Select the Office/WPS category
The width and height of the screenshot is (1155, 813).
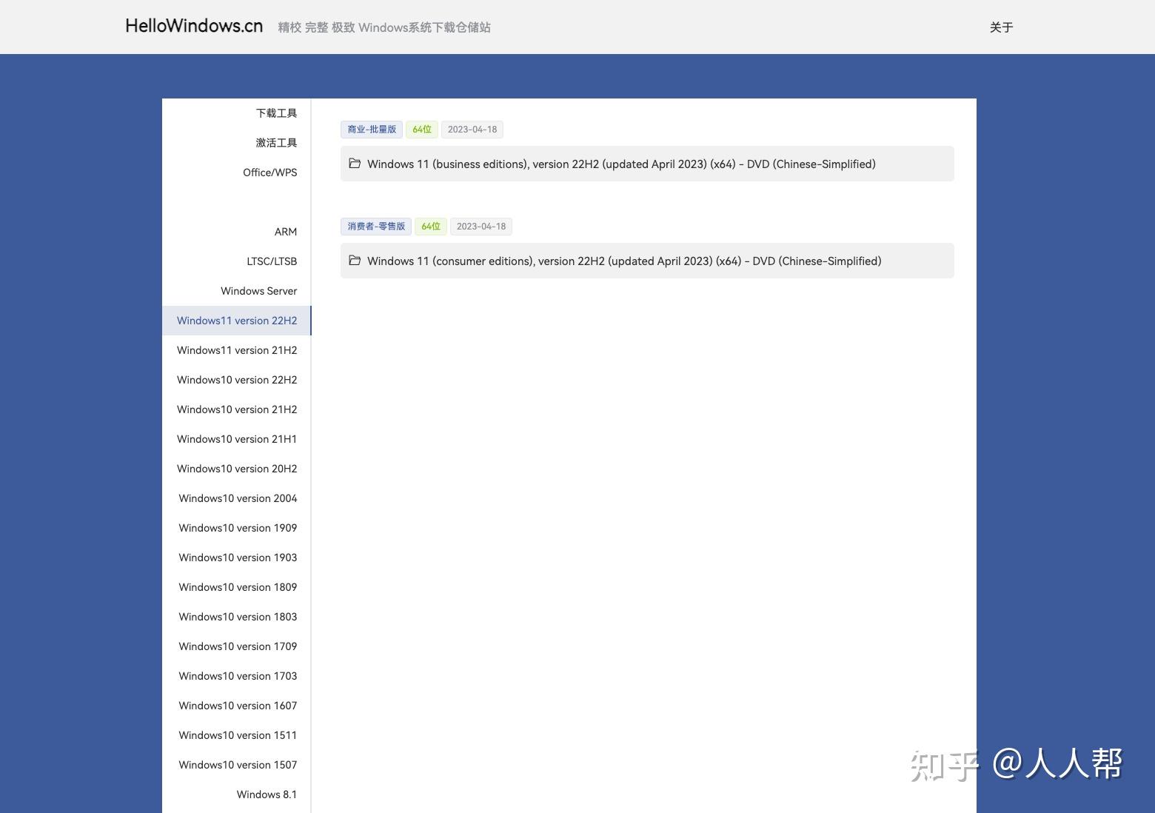(269, 172)
